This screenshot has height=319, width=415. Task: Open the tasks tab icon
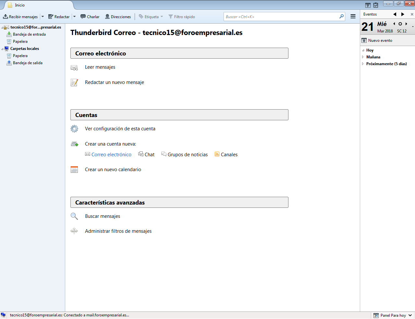coord(376,5)
